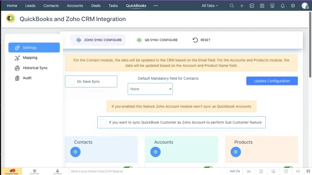Toggle the Accounts module power button
The width and height of the screenshot is (312, 175).
[155, 152]
